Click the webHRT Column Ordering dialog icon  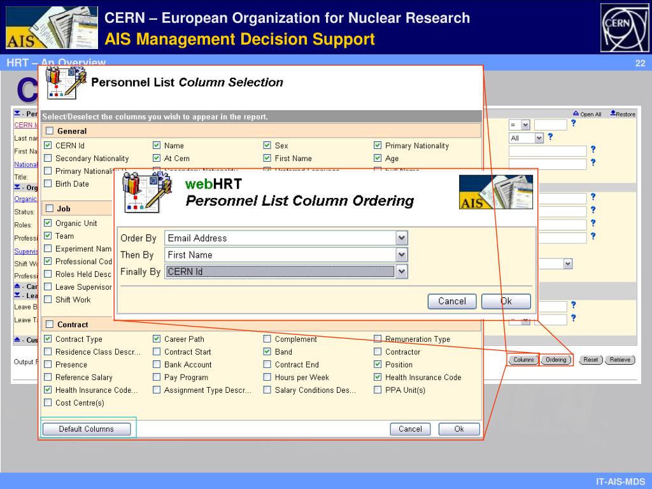pos(147,192)
